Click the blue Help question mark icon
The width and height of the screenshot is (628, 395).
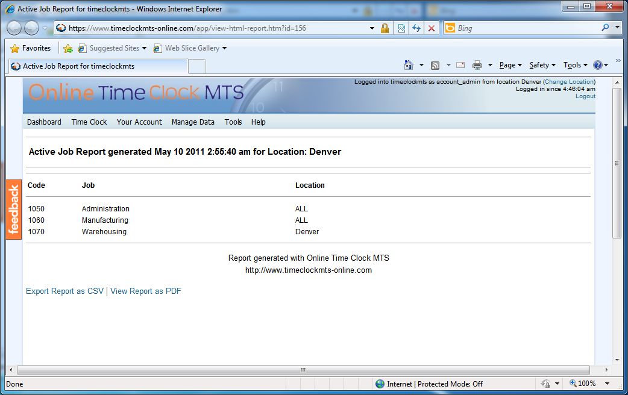click(x=597, y=65)
